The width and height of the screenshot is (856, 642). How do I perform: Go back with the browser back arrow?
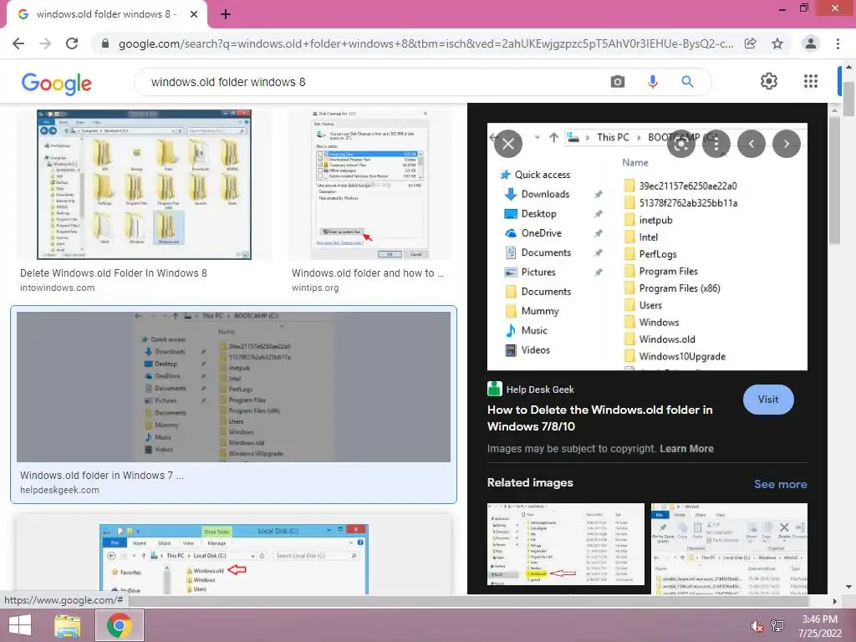point(18,43)
